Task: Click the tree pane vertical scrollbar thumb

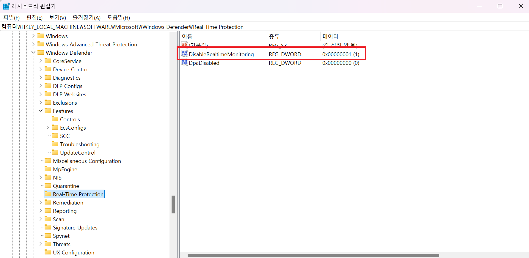Action: [173, 204]
